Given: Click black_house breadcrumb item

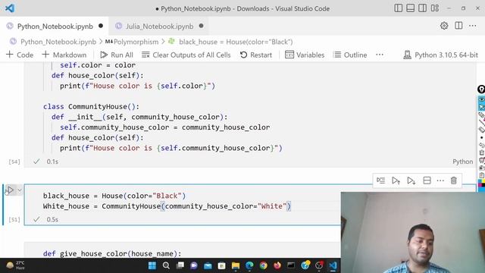Looking at the screenshot, I should point(236,42).
